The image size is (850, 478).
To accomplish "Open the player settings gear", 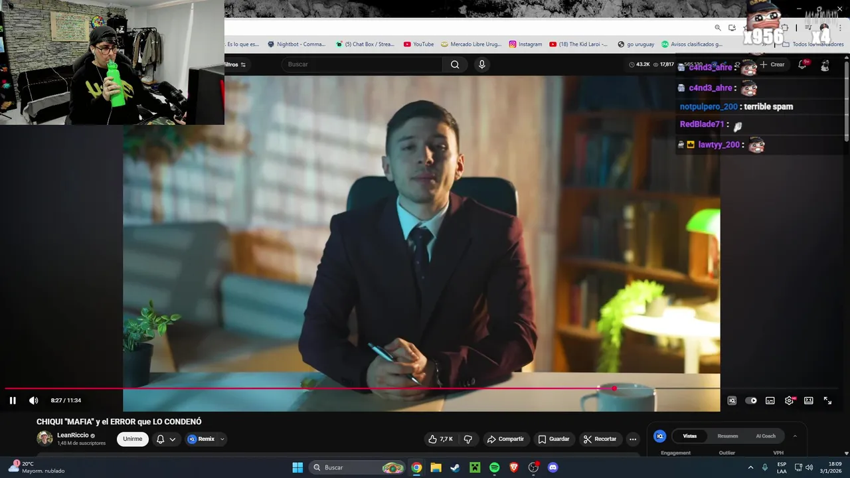I will click(x=789, y=400).
